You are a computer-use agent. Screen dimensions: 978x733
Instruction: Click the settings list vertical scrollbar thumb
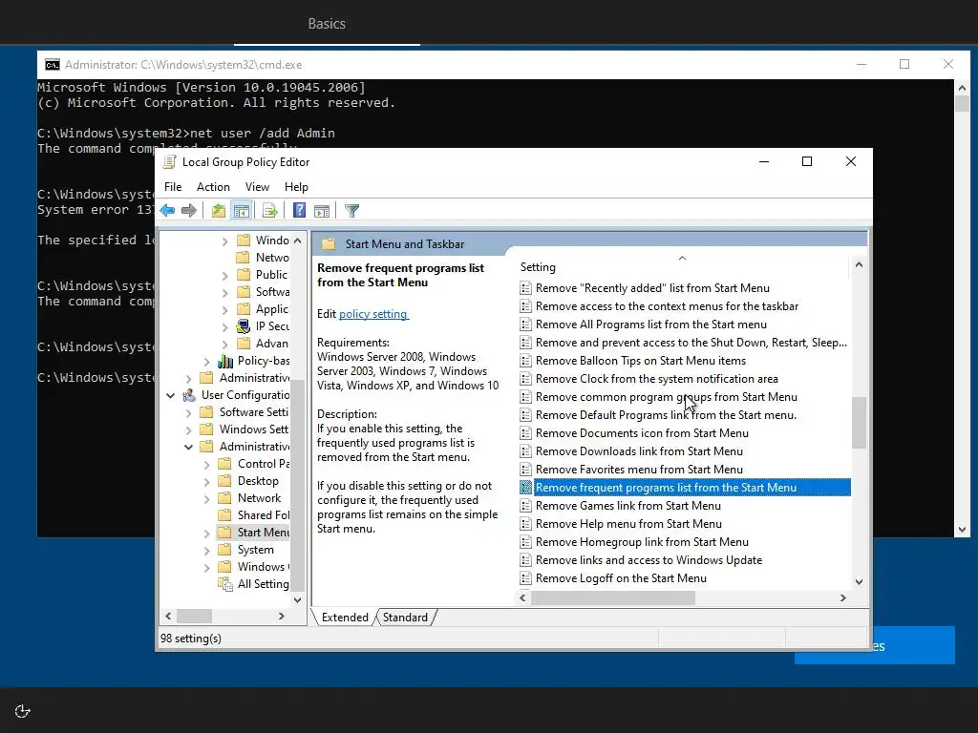pyautogui.click(x=859, y=423)
